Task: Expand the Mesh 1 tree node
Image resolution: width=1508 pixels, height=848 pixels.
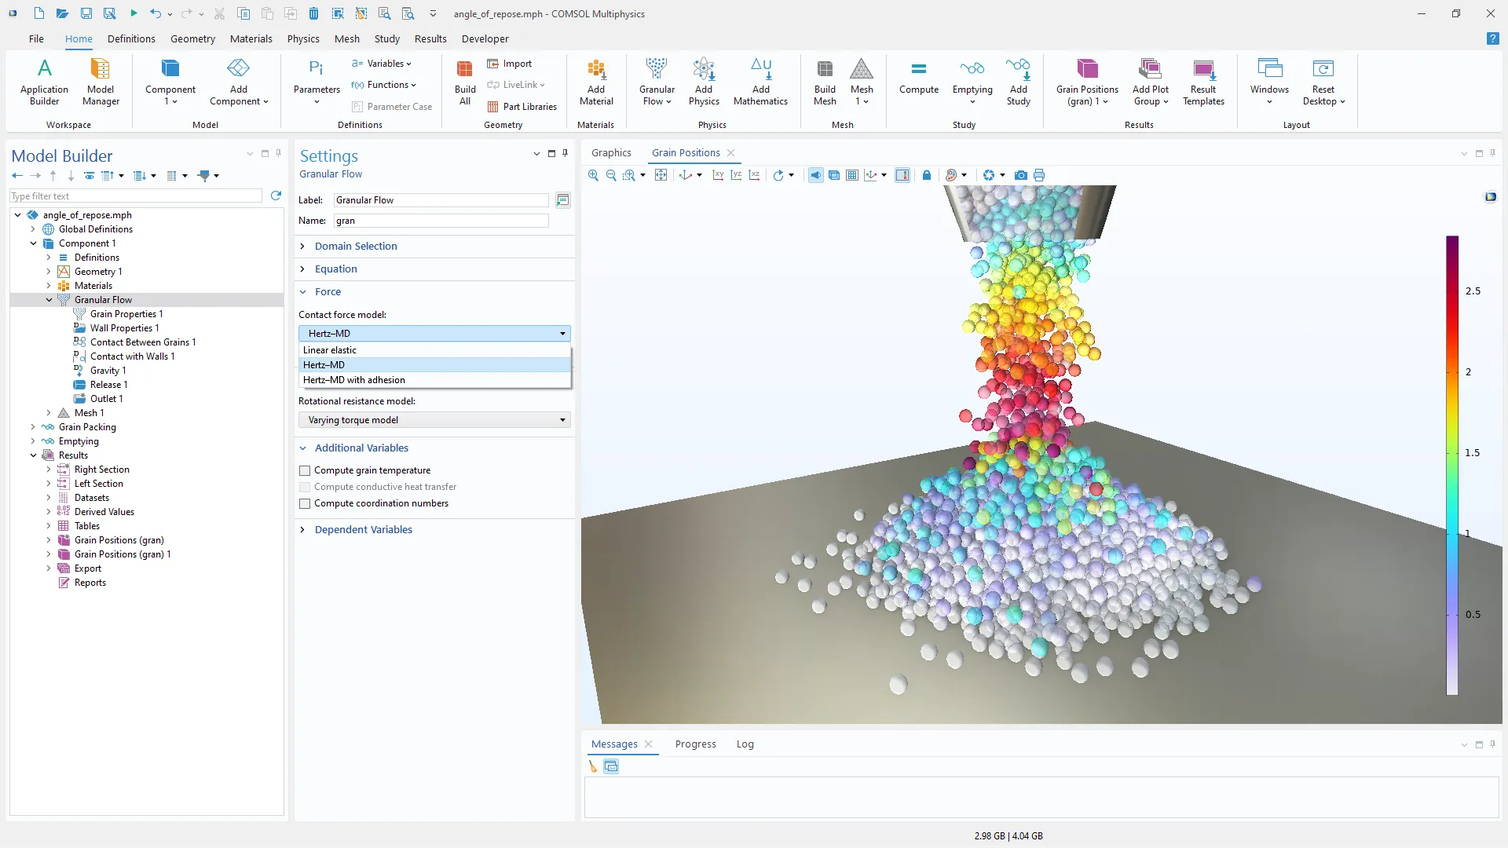Action: [x=49, y=413]
